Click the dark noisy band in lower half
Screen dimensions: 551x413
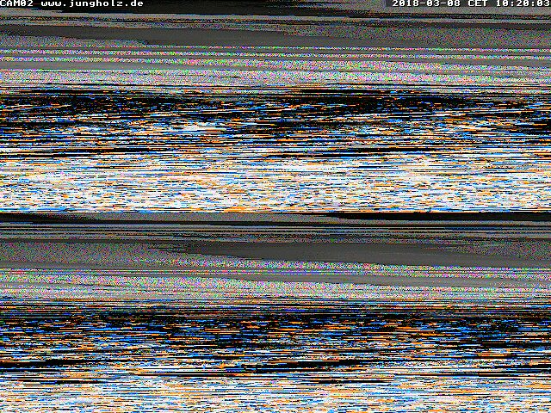tap(275, 331)
